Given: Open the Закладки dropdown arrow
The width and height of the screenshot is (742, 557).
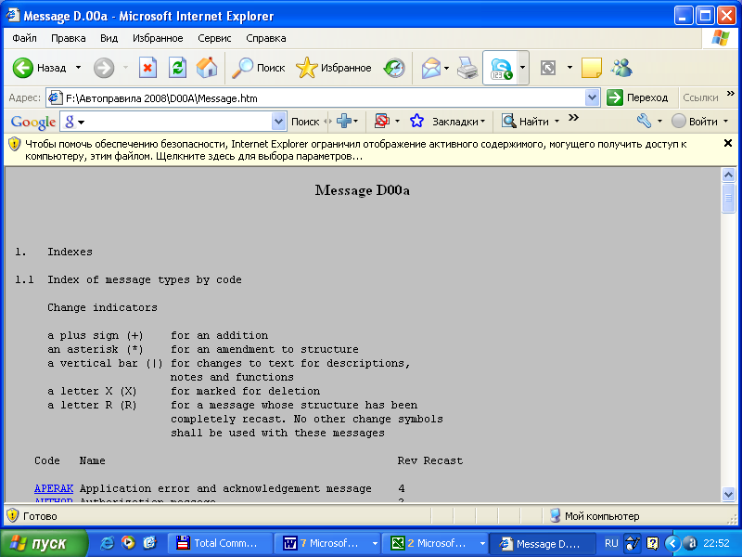Looking at the screenshot, I should click(482, 122).
